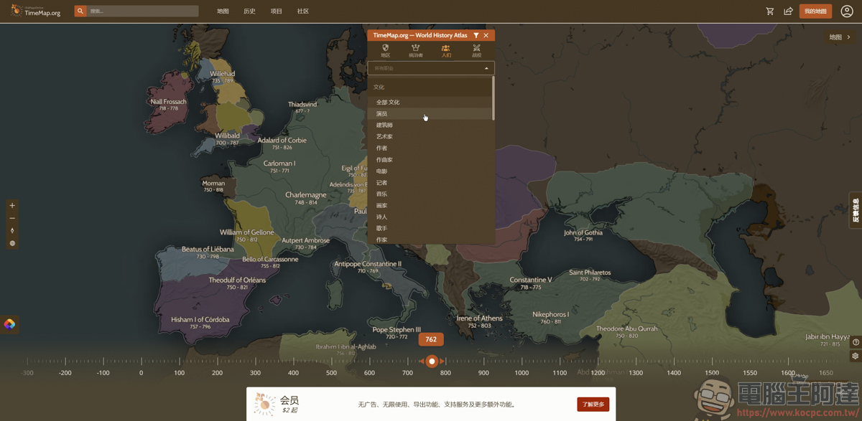
Task: Select 艺术家 in occupation list
Action: (430, 136)
